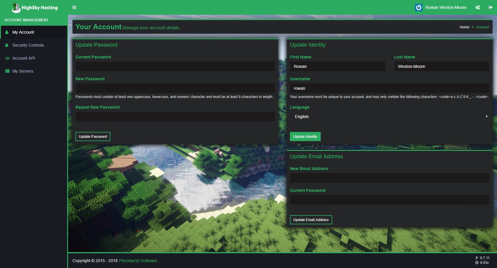This screenshot has height=268, width=497.
Task: Focus the Current Password field under Update Password
Action: tap(175, 66)
